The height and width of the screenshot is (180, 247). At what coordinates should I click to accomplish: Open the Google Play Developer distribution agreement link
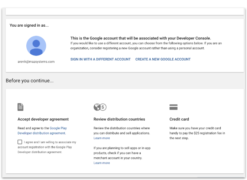tap(42, 131)
